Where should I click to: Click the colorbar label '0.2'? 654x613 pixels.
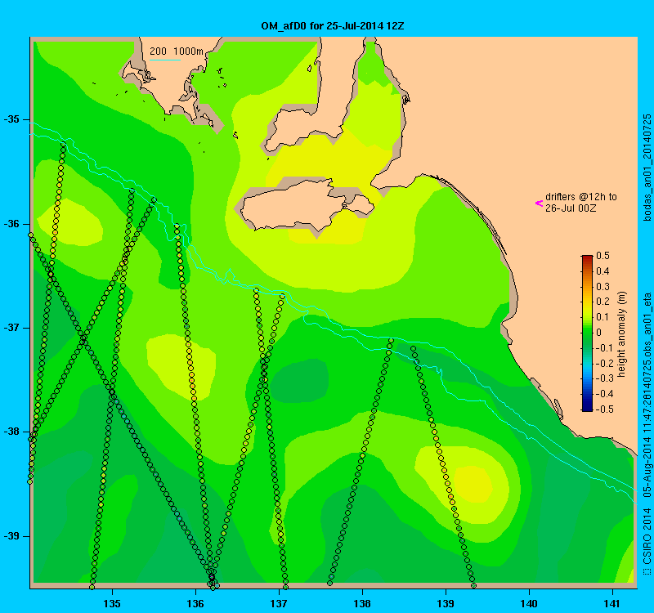pos(602,302)
